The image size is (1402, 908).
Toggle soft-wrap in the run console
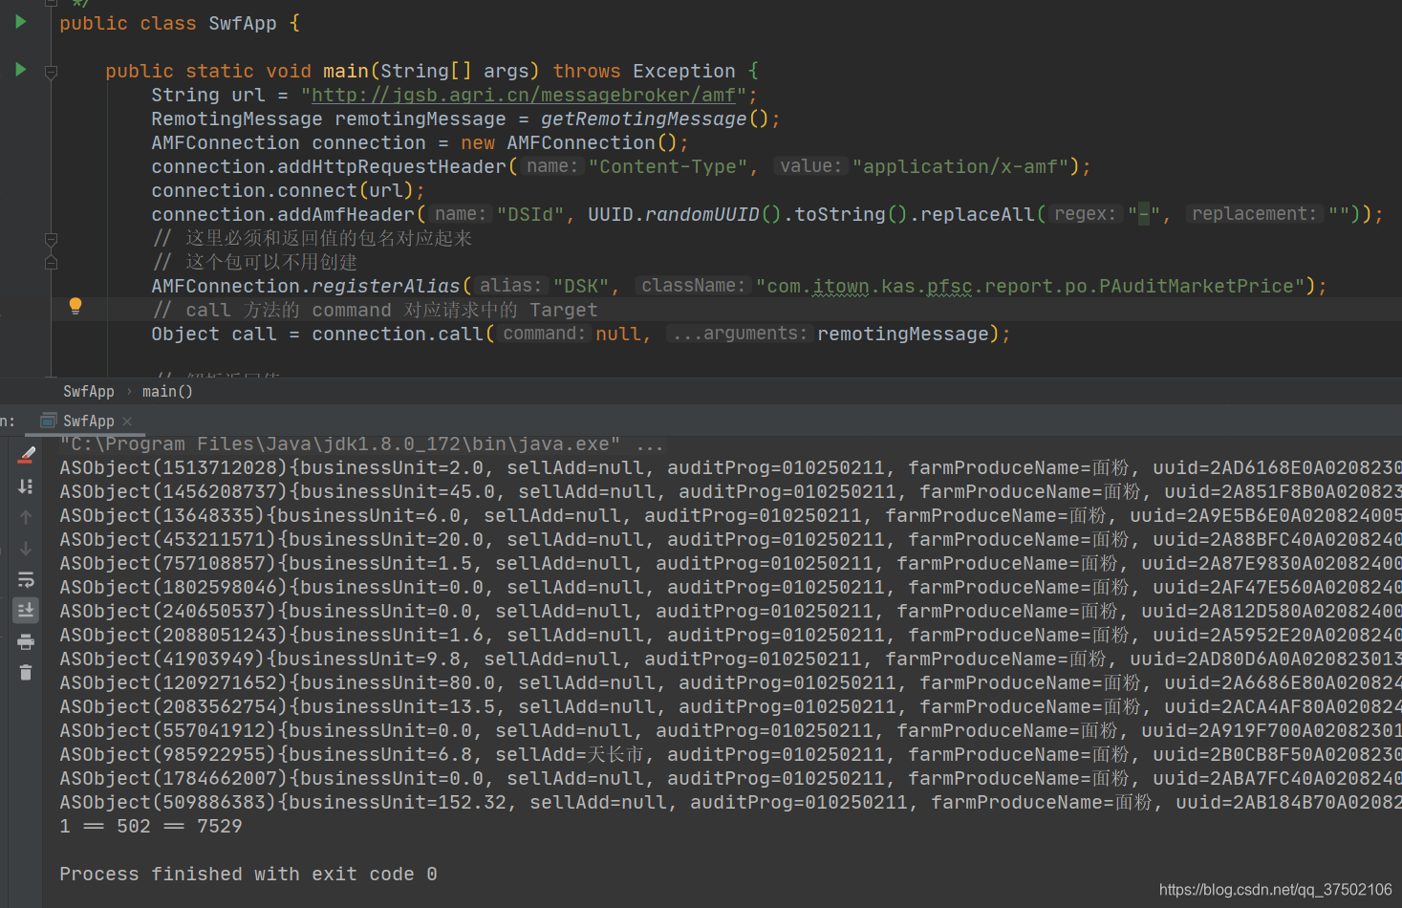(x=26, y=580)
